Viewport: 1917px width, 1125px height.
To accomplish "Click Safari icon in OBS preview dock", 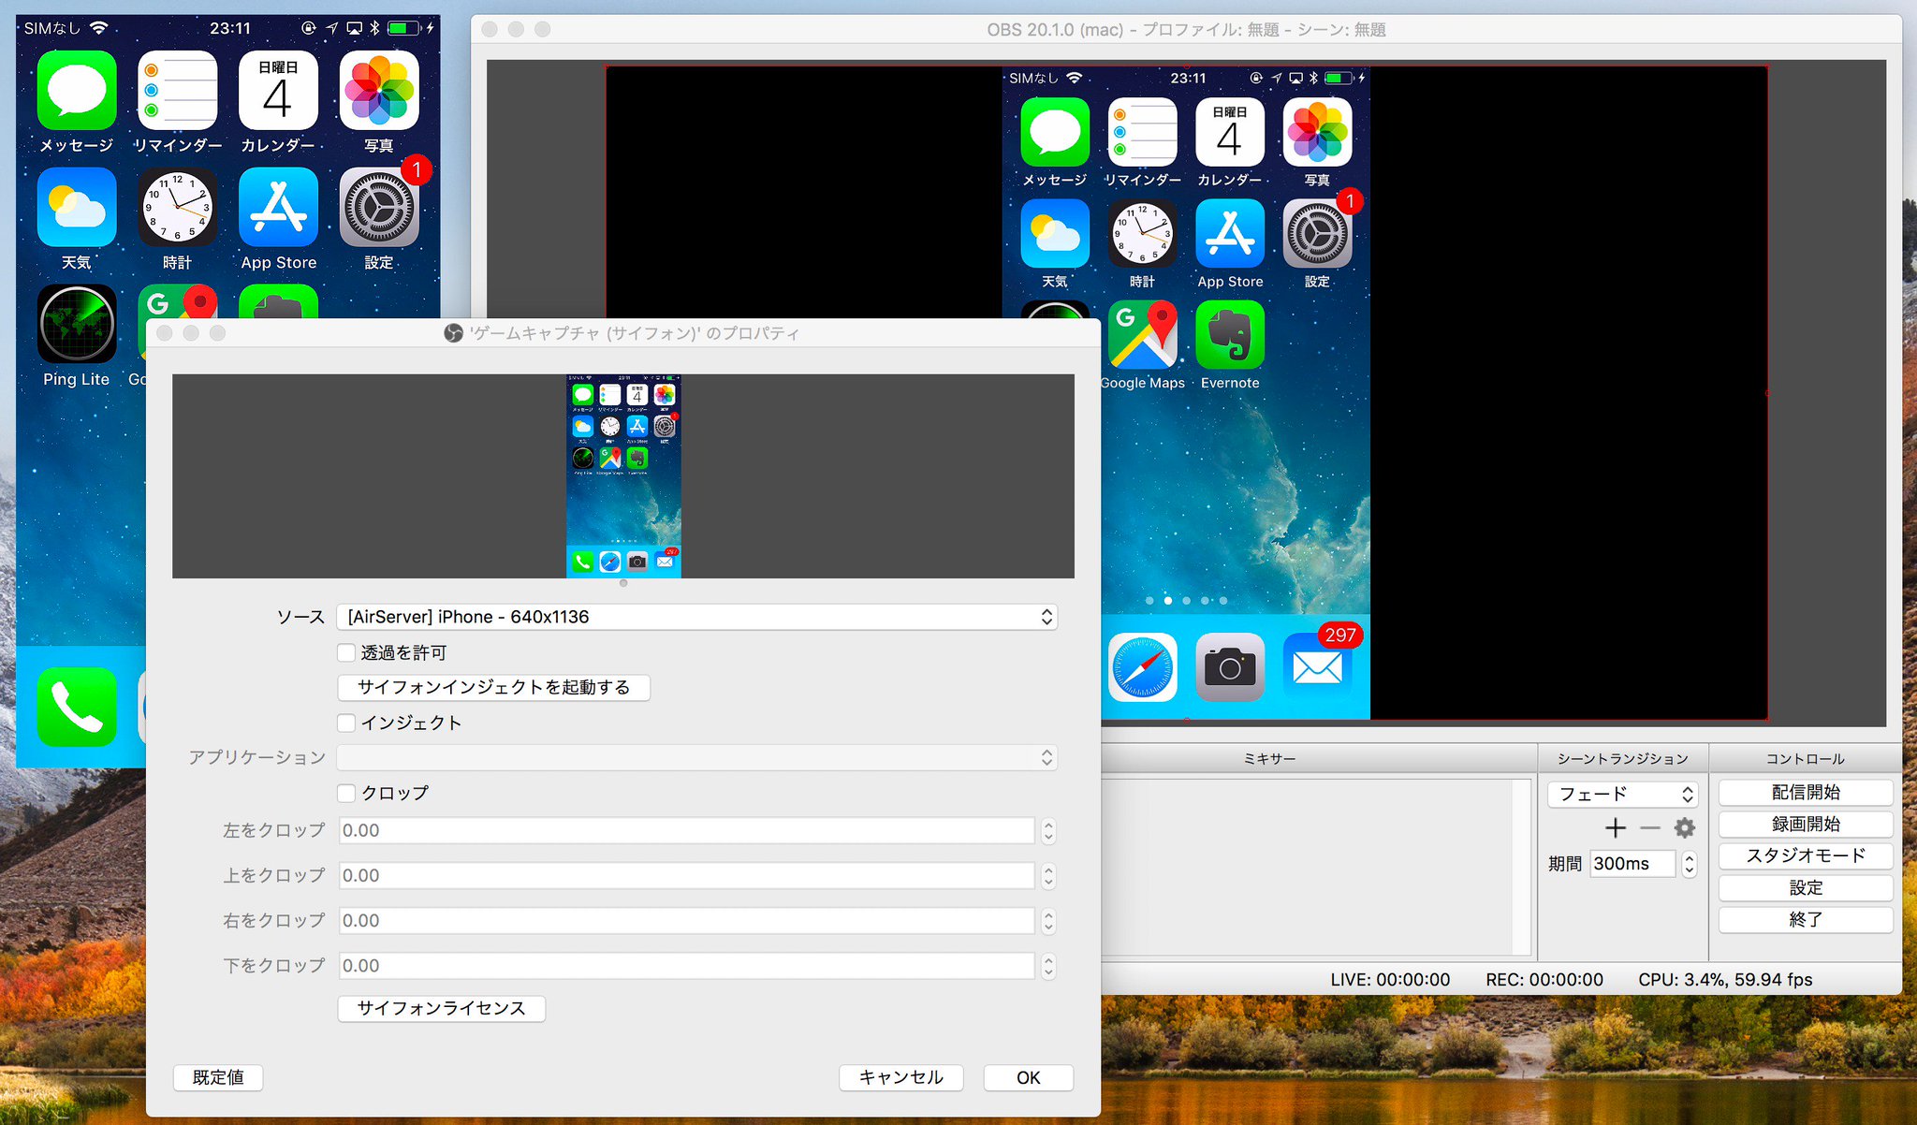I will click(1142, 667).
